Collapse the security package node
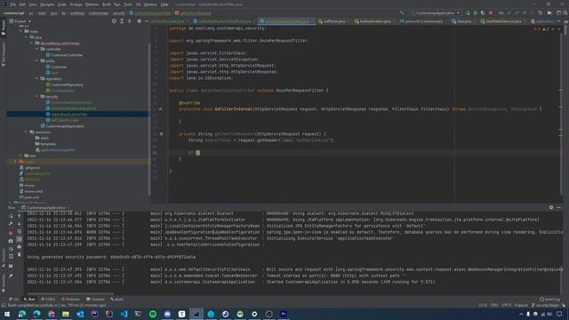 pos(37,97)
